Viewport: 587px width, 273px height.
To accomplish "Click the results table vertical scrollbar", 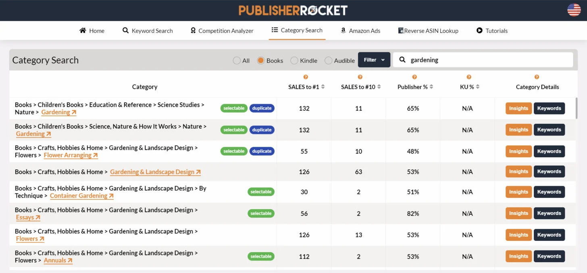I will tap(576, 108).
